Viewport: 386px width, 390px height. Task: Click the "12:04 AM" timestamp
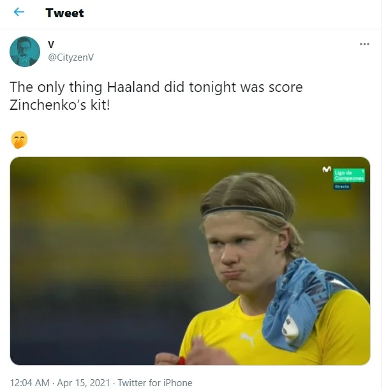tap(31, 383)
